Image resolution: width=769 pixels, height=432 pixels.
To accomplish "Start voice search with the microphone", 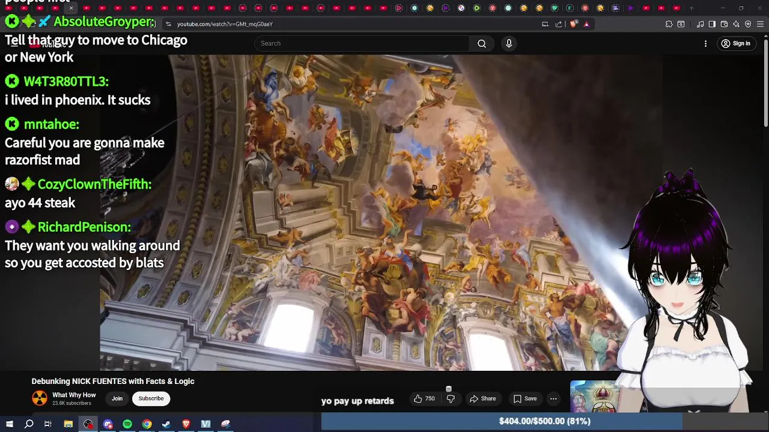I will [509, 43].
